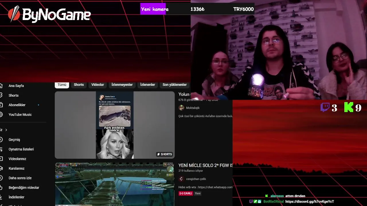This screenshot has width=367, height=206.
Task: Click the Yeni badge next to CANLI
Action: 198,193
